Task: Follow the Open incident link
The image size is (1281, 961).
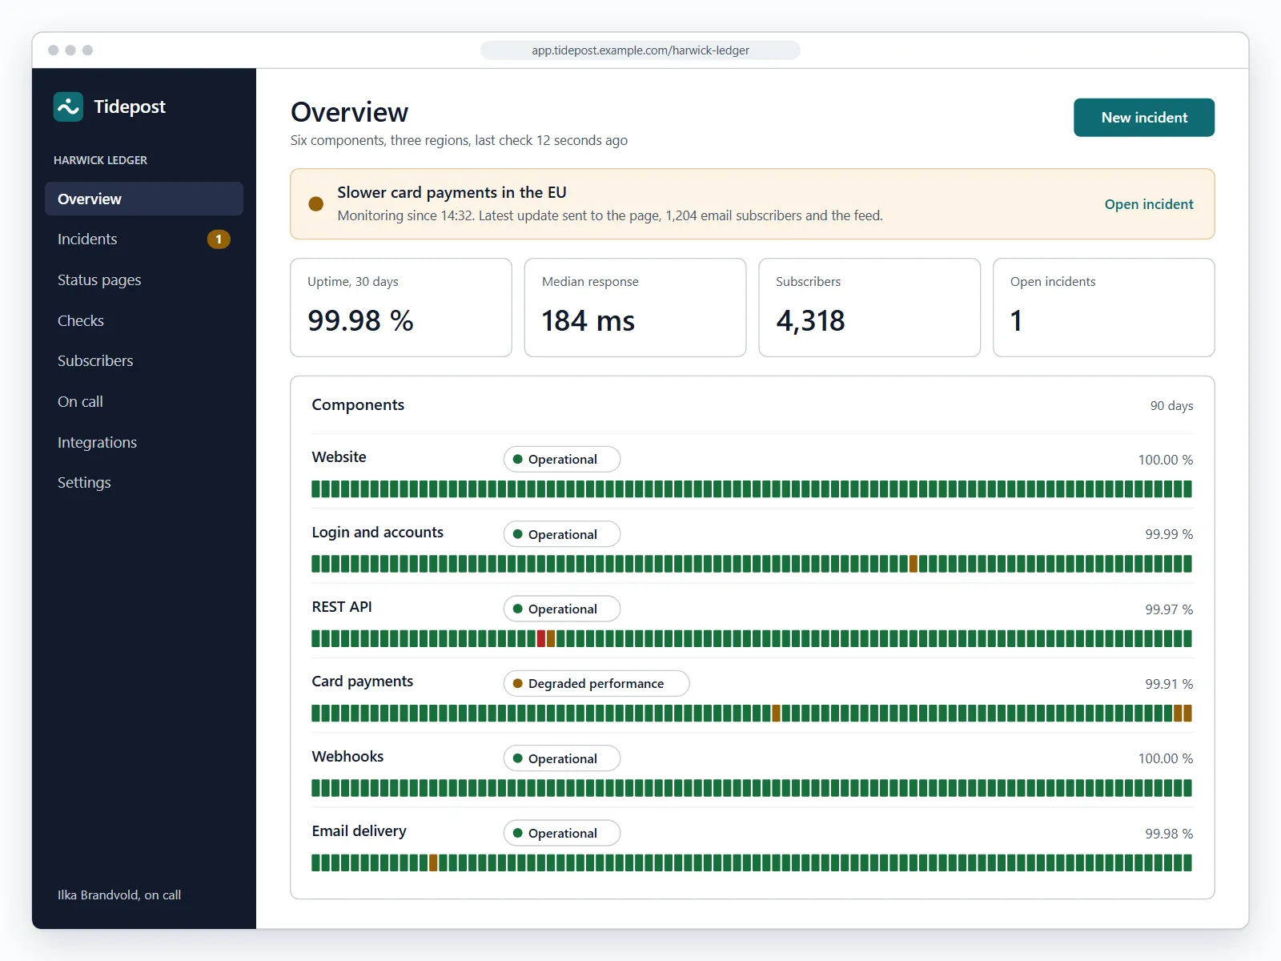Action: [1149, 204]
